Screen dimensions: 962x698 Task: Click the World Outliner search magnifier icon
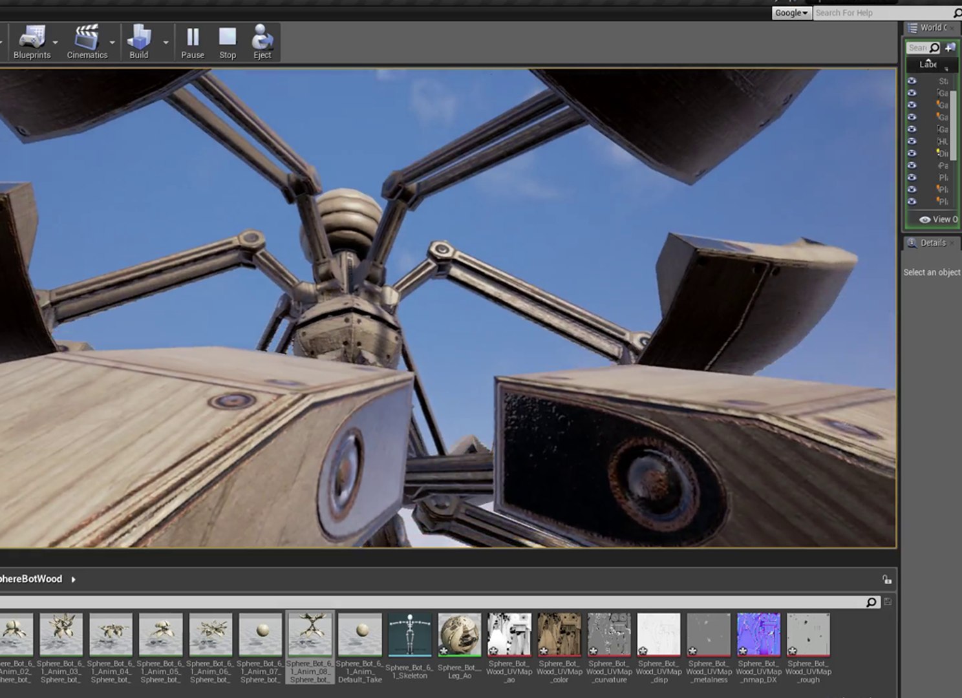tap(934, 48)
